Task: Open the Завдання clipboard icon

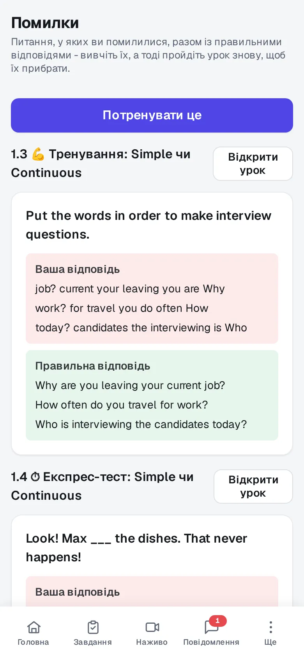Action: [x=93, y=627]
